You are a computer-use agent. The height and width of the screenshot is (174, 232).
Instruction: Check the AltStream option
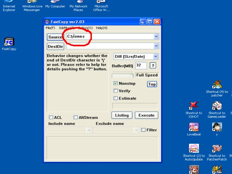tap(76, 117)
